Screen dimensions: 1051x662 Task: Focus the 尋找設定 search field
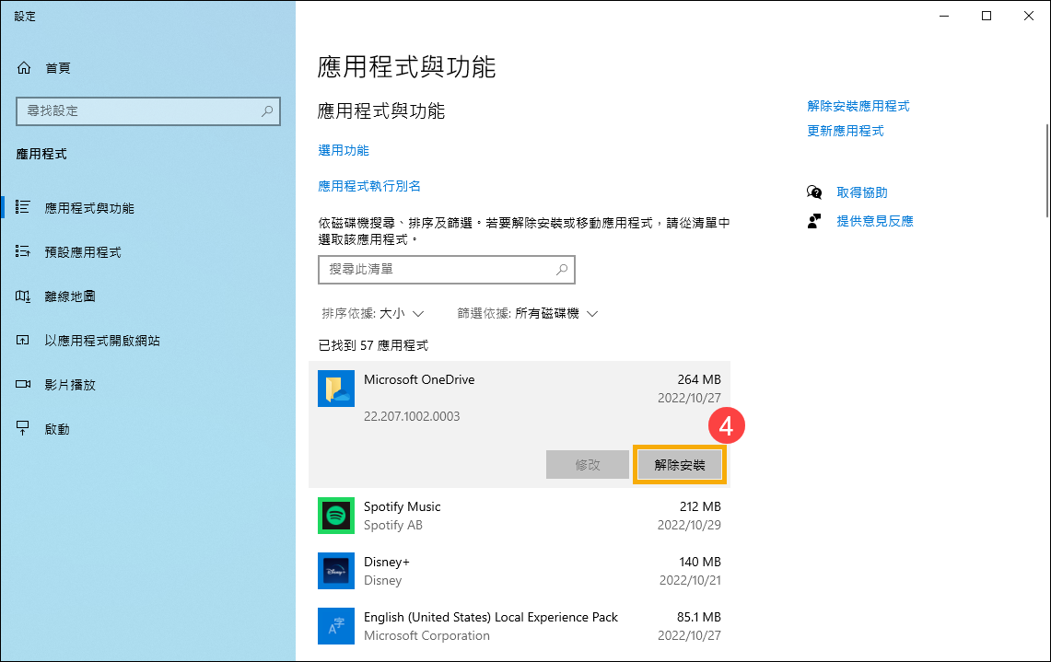tap(148, 111)
